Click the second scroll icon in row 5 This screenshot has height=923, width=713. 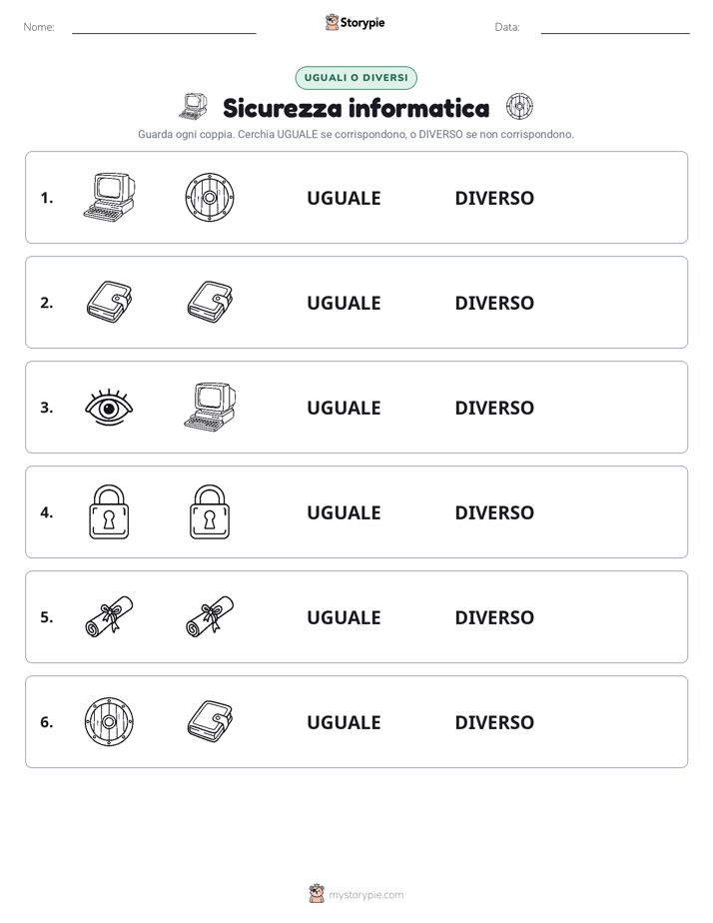point(210,616)
